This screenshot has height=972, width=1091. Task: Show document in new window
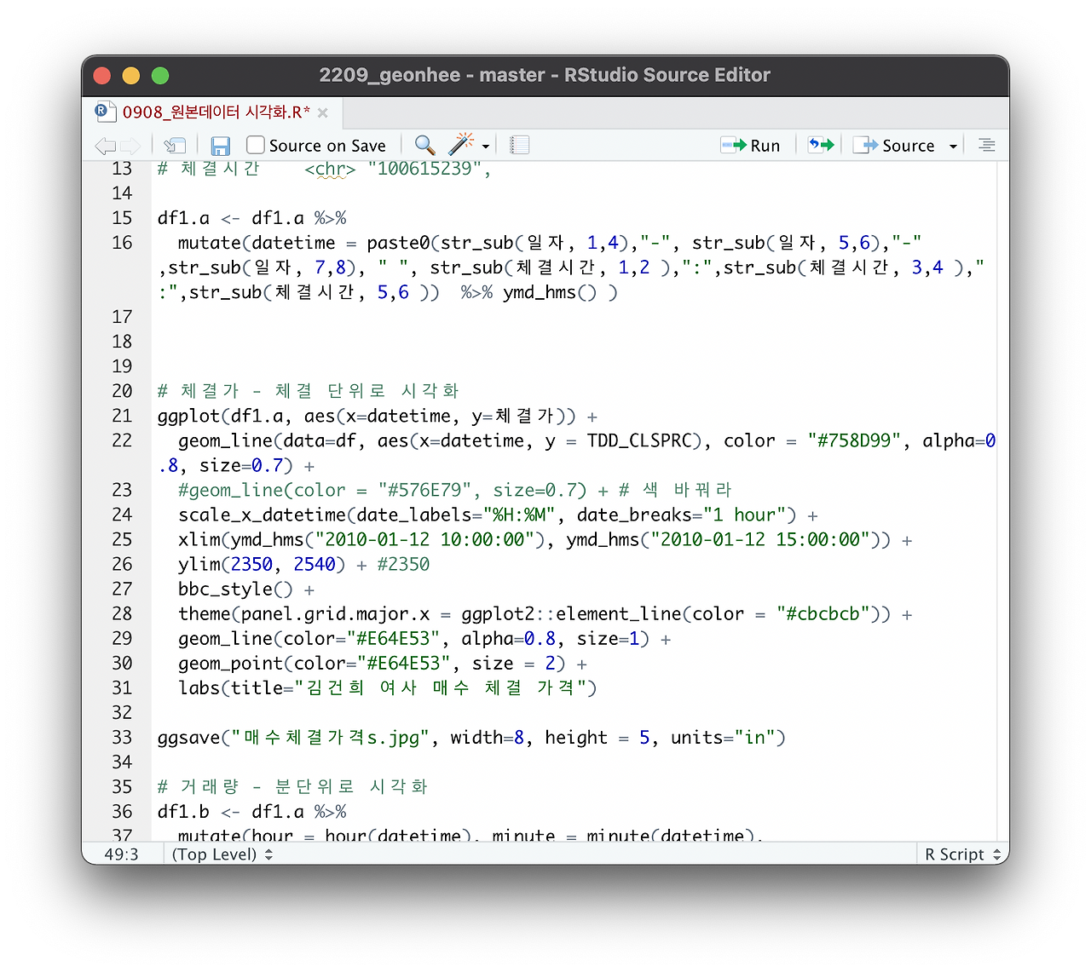point(175,146)
